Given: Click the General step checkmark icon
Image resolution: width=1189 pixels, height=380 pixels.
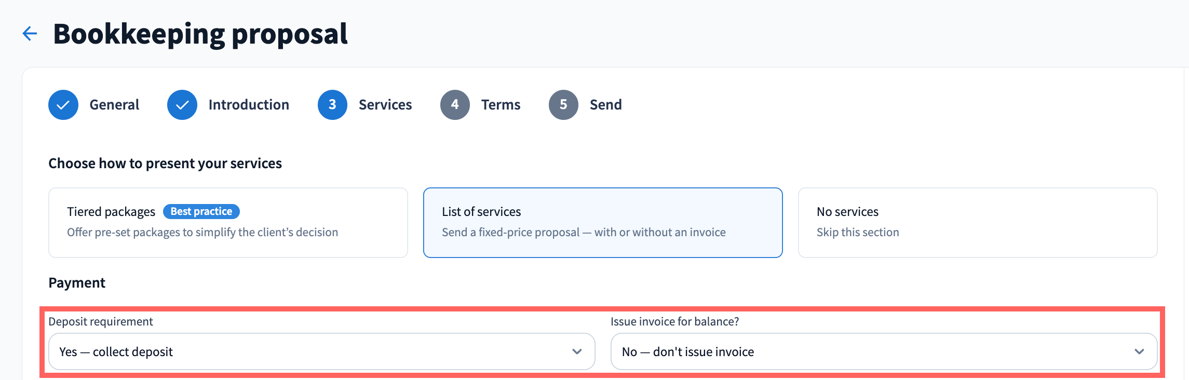Looking at the screenshot, I should pos(63,105).
